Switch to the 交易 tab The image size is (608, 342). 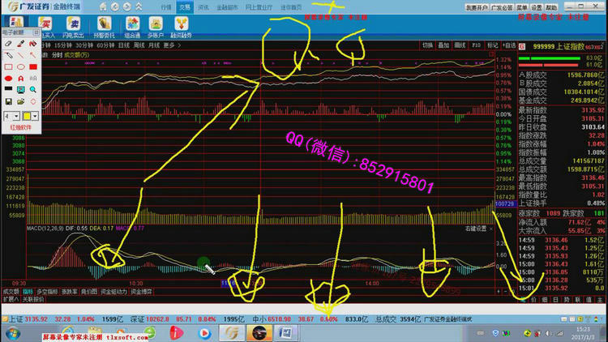pyautogui.click(x=185, y=6)
